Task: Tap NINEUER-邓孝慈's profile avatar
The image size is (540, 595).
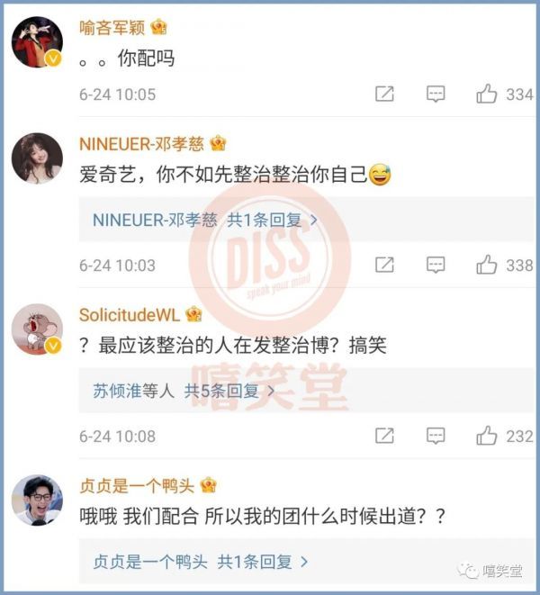Action: pyautogui.click(x=37, y=158)
